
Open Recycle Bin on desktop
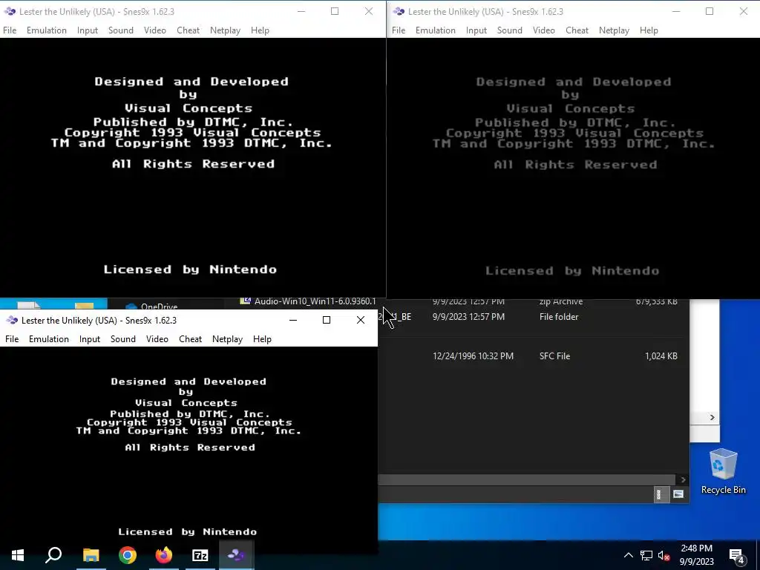[723, 471]
